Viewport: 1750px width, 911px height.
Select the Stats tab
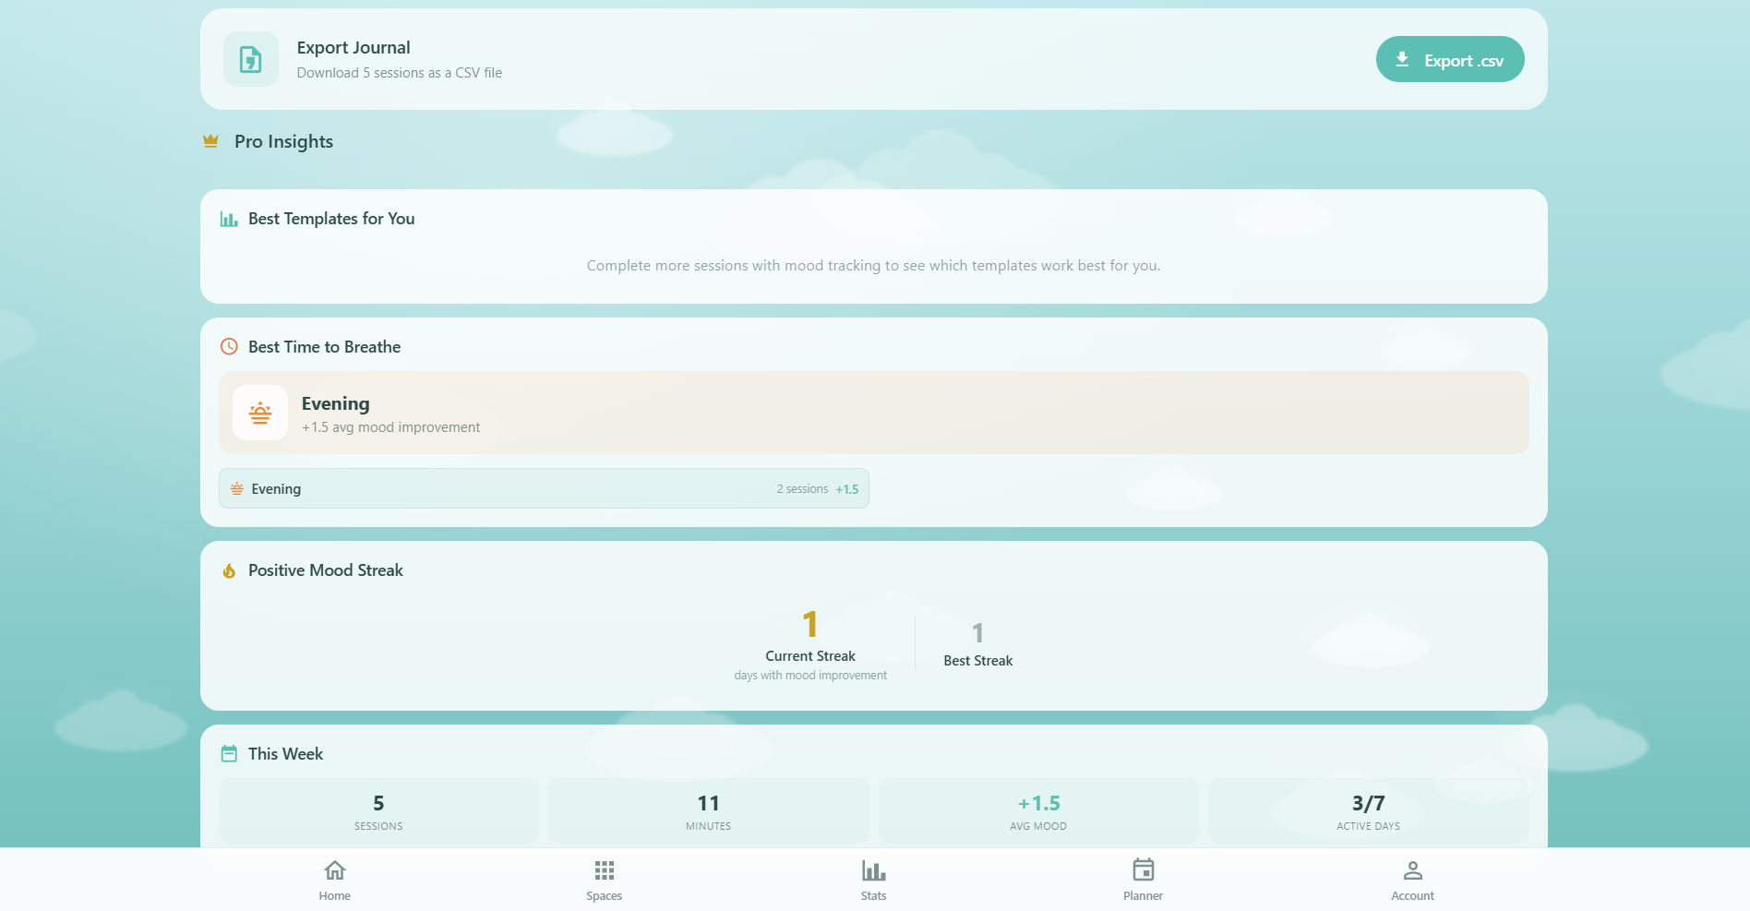(872, 878)
